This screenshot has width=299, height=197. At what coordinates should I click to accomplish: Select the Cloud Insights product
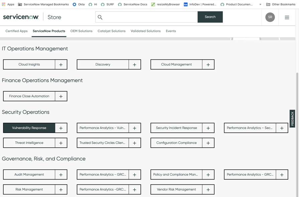point(29,65)
